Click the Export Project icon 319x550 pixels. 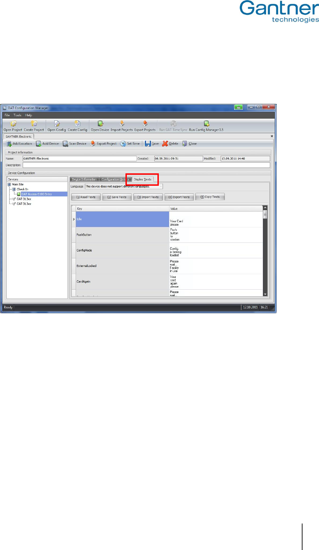pos(93,144)
